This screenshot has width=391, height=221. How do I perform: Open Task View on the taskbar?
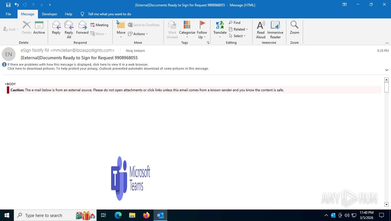(103, 215)
